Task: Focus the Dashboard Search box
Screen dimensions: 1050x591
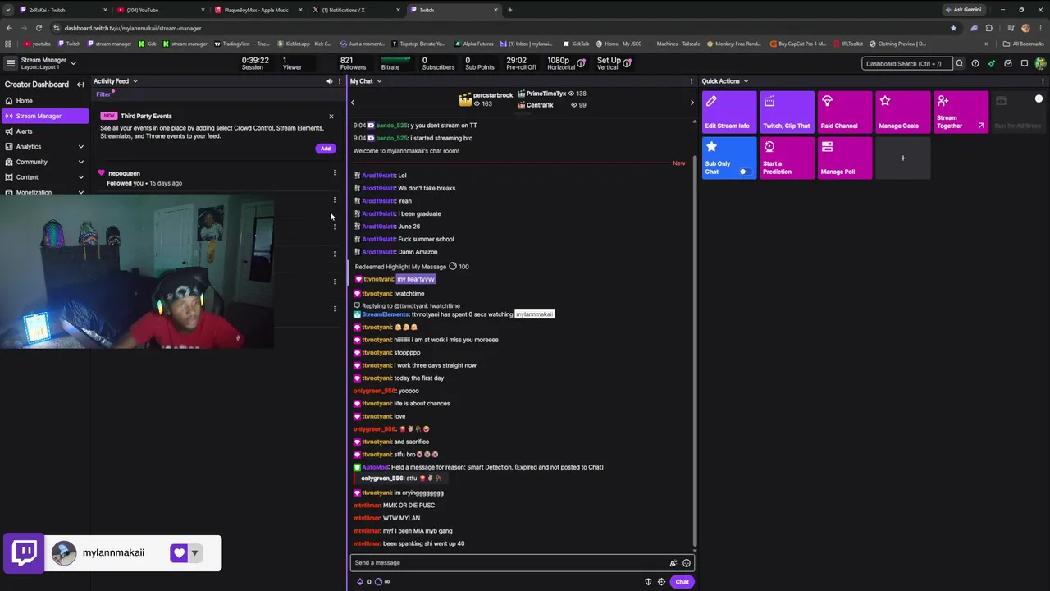Action: [907, 63]
